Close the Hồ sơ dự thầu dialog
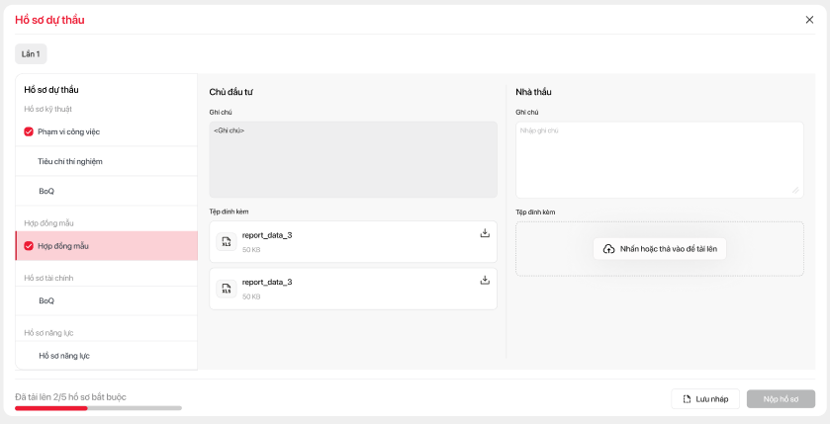This screenshot has height=424, width=830. point(809,19)
